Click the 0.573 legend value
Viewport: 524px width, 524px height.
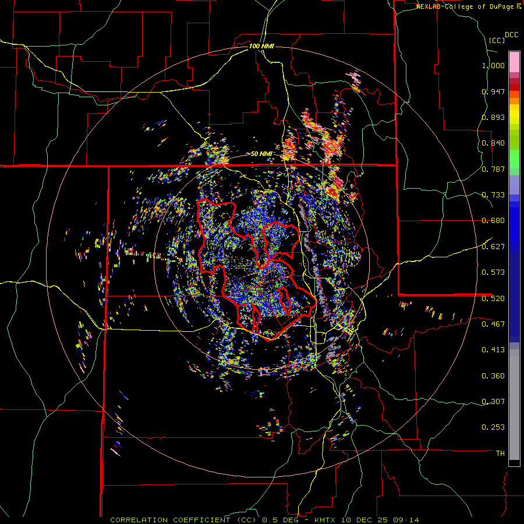(x=493, y=272)
